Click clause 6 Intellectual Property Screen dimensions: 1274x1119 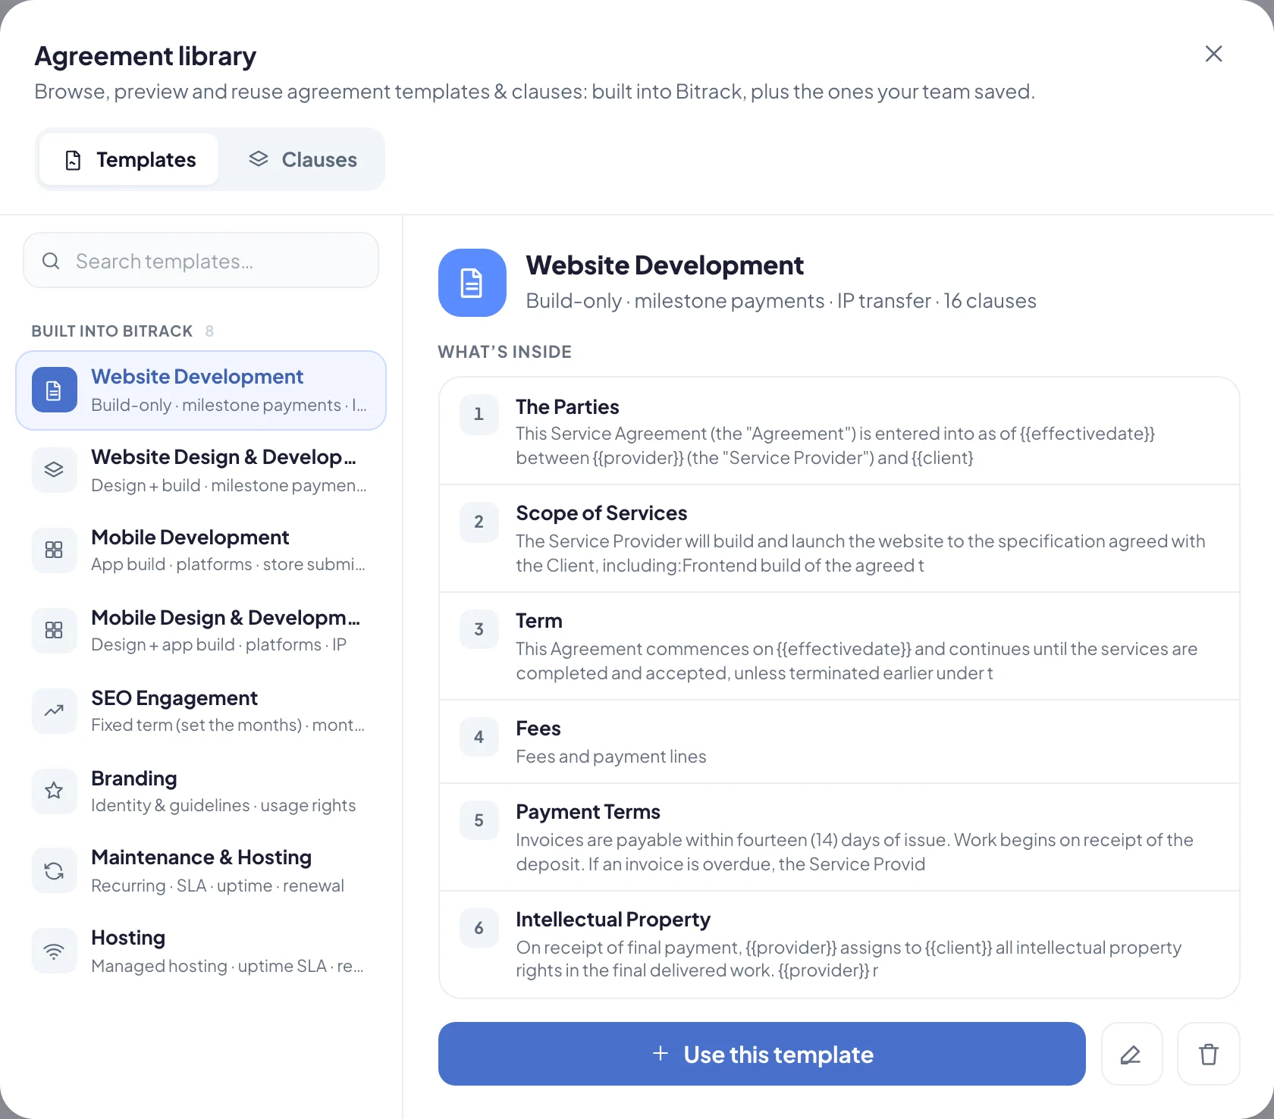click(x=839, y=945)
